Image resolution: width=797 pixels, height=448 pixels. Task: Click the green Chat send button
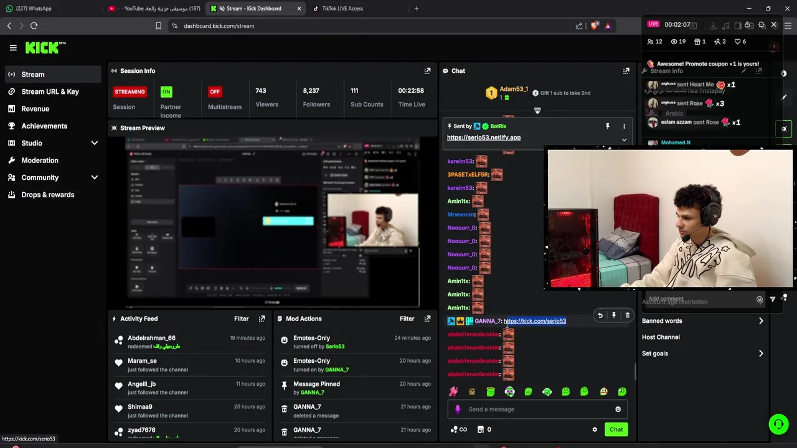click(616, 429)
